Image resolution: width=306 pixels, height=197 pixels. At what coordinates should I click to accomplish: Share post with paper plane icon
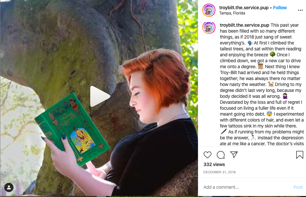tap(234, 155)
